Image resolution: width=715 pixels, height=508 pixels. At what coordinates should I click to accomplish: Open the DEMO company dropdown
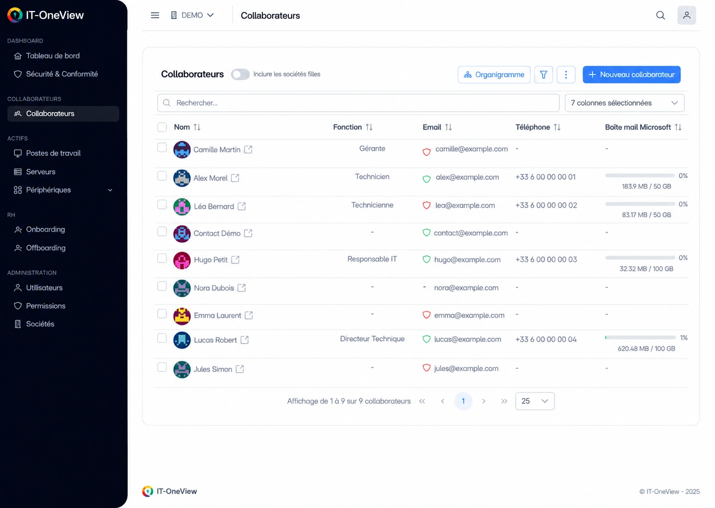(192, 15)
